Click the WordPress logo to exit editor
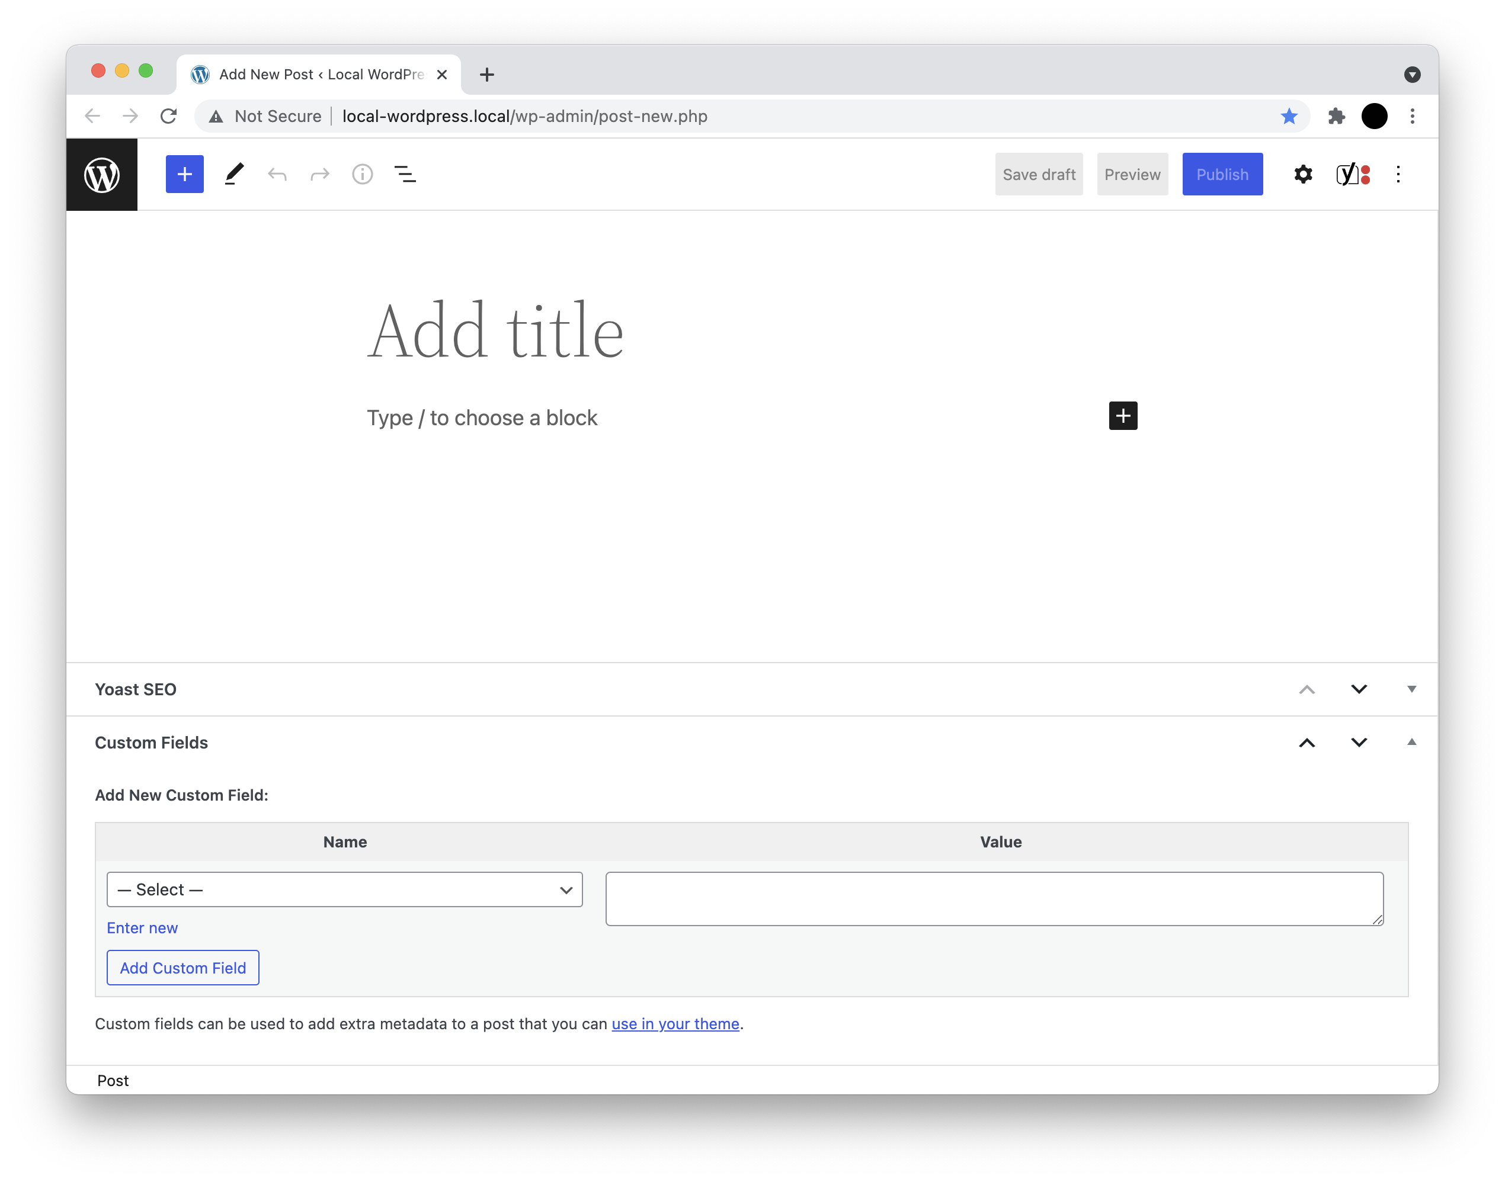This screenshot has width=1505, height=1182. tap(102, 174)
